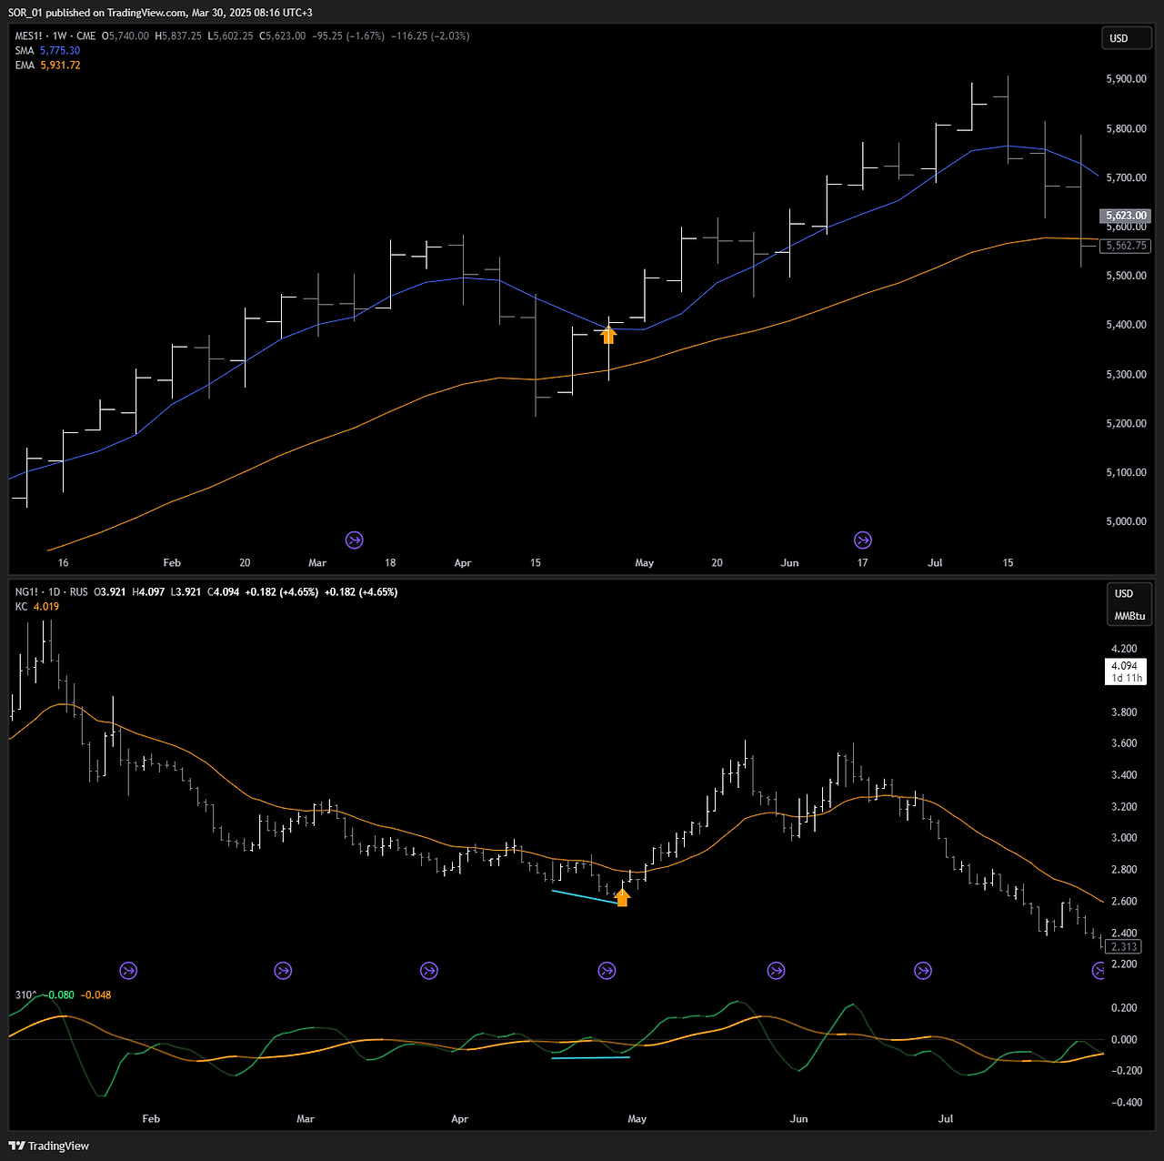
Task: Click the NG1! high value H4.097
Action: click(x=149, y=592)
